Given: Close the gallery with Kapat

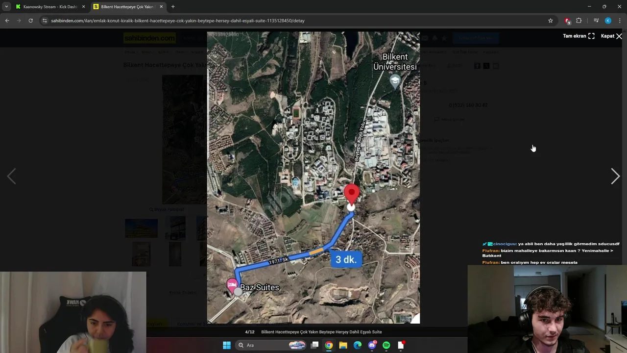Looking at the screenshot, I should click(x=611, y=36).
